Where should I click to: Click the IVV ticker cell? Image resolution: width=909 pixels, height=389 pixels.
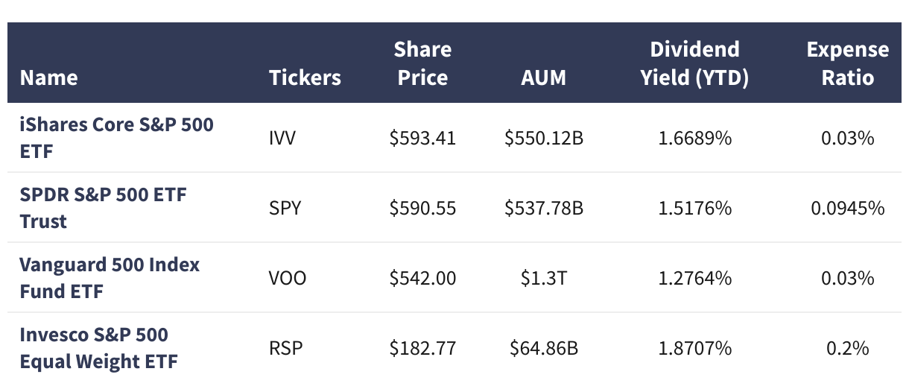tap(282, 138)
